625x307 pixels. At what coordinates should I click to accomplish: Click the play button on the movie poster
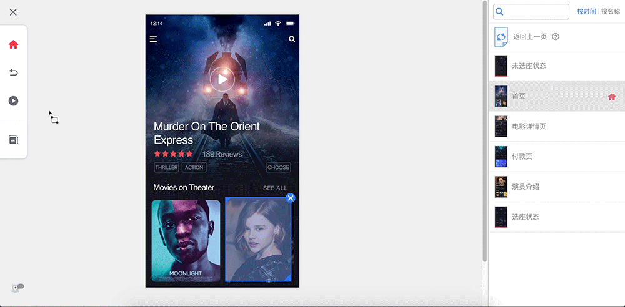222,79
